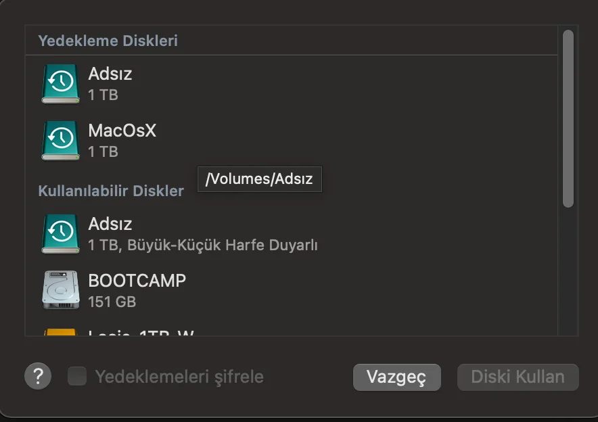The height and width of the screenshot is (422, 598).
Task: Select the BOOTCAMP 151 GB disk entry
Action: [x=292, y=291]
